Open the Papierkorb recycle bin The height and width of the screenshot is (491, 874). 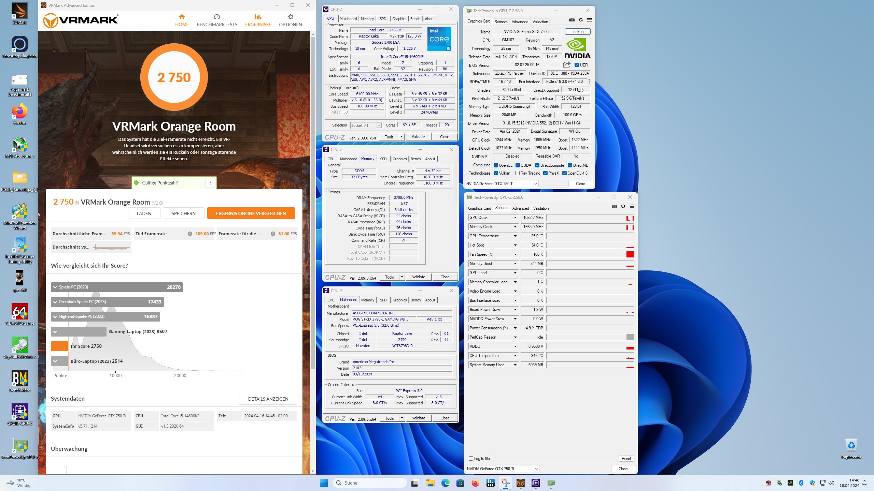click(851, 449)
